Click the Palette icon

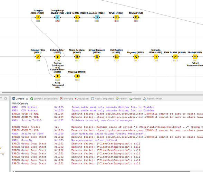point(117,99)
